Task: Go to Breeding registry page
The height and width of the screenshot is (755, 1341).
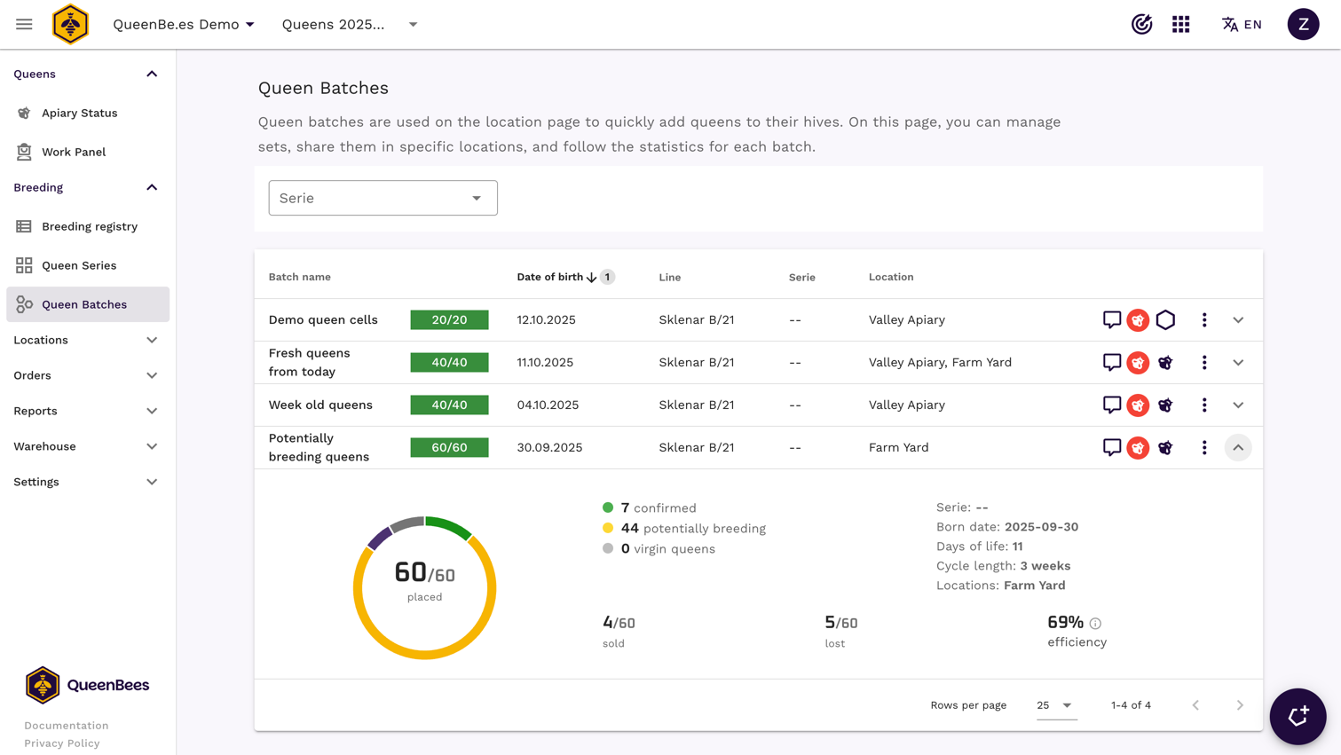Action: pyautogui.click(x=89, y=226)
